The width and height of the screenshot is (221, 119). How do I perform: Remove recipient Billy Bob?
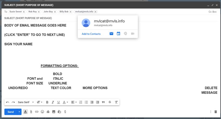click(70, 12)
